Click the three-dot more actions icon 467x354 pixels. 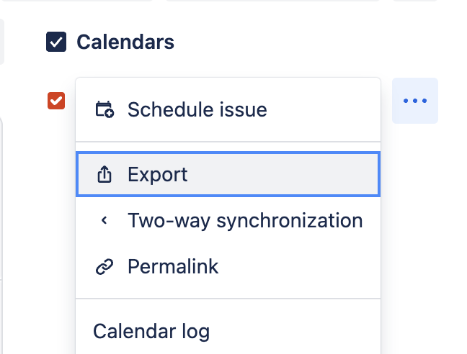(x=415, y=101)
